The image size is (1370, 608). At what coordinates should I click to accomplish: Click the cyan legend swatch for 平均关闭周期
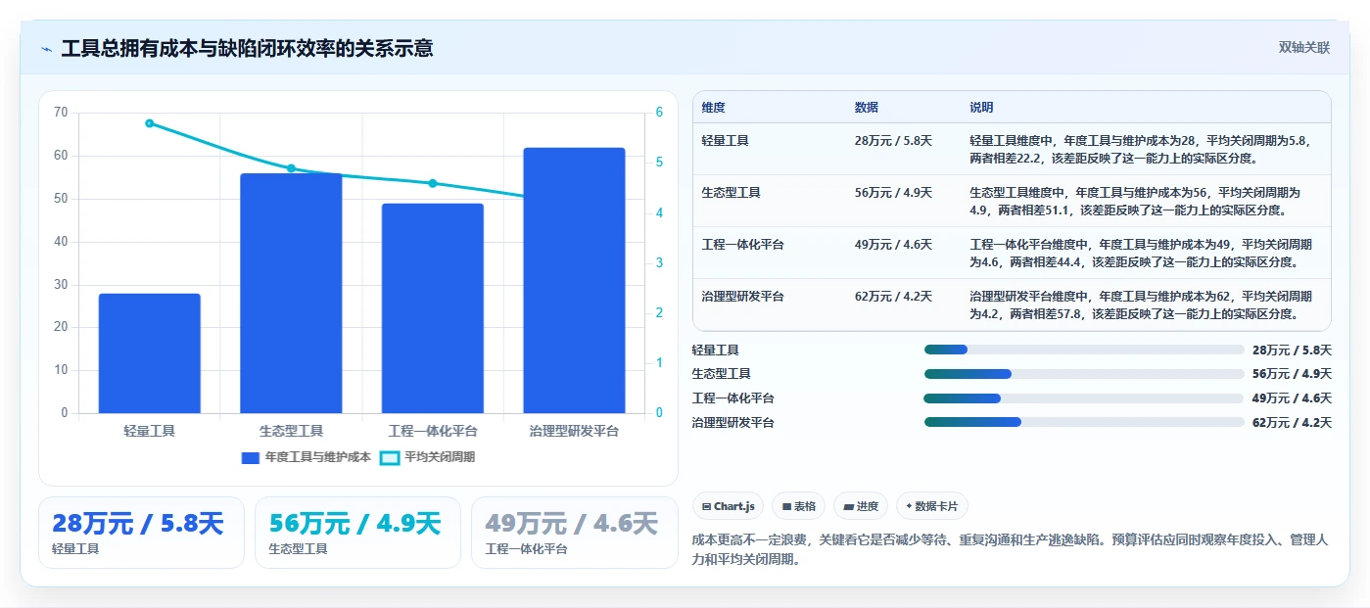(x=390, y=457)
